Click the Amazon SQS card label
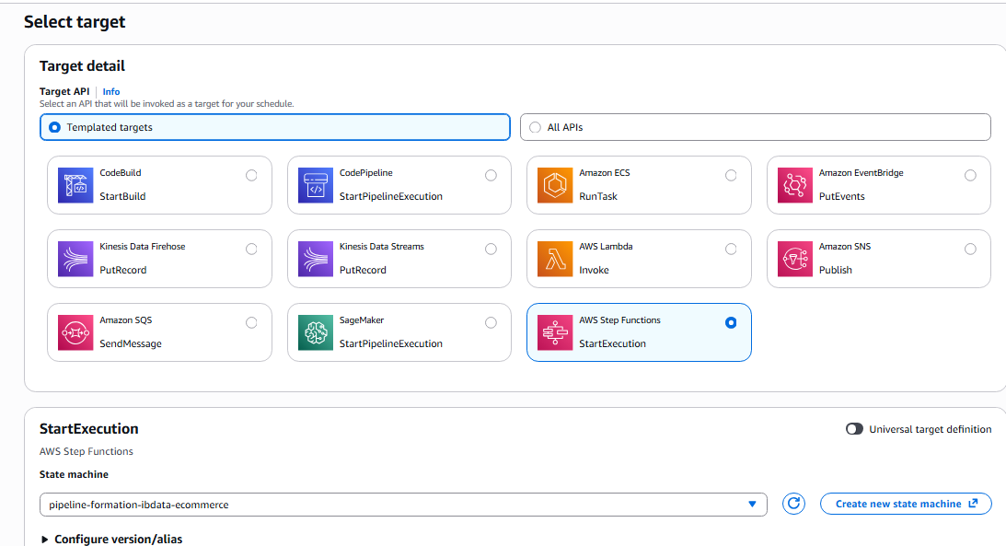The image size is (1006, 546). 126,320
